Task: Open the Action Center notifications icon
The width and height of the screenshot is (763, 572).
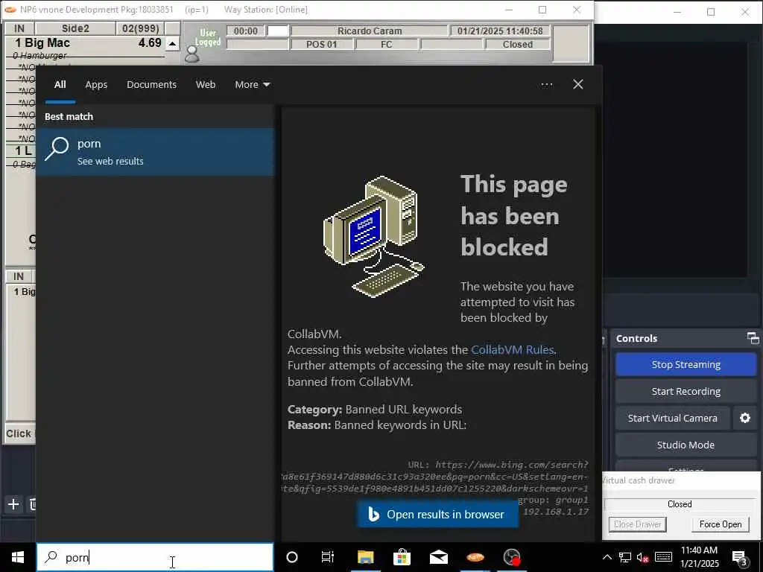Action: click(740, 558)
